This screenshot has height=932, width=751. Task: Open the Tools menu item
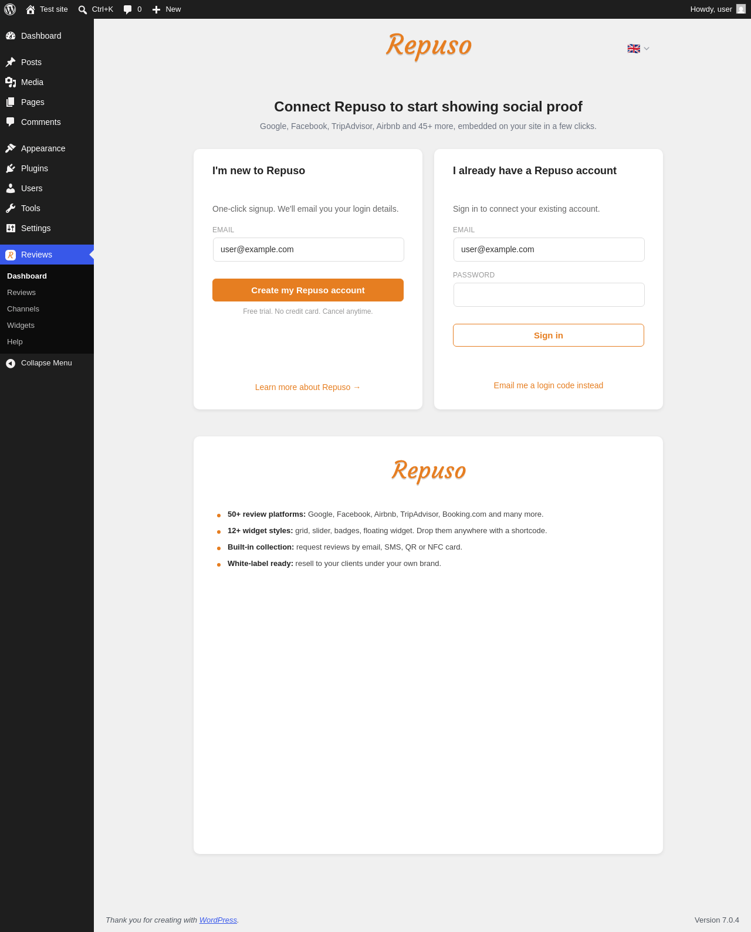[47, 208]
